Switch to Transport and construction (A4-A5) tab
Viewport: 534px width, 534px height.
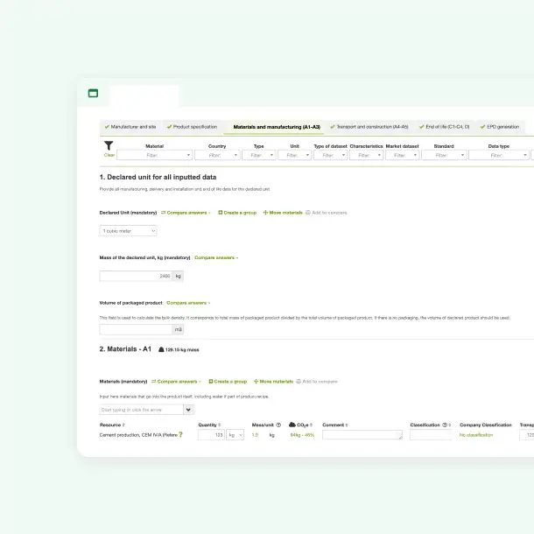pyautogui.click(x=369, y=127)
